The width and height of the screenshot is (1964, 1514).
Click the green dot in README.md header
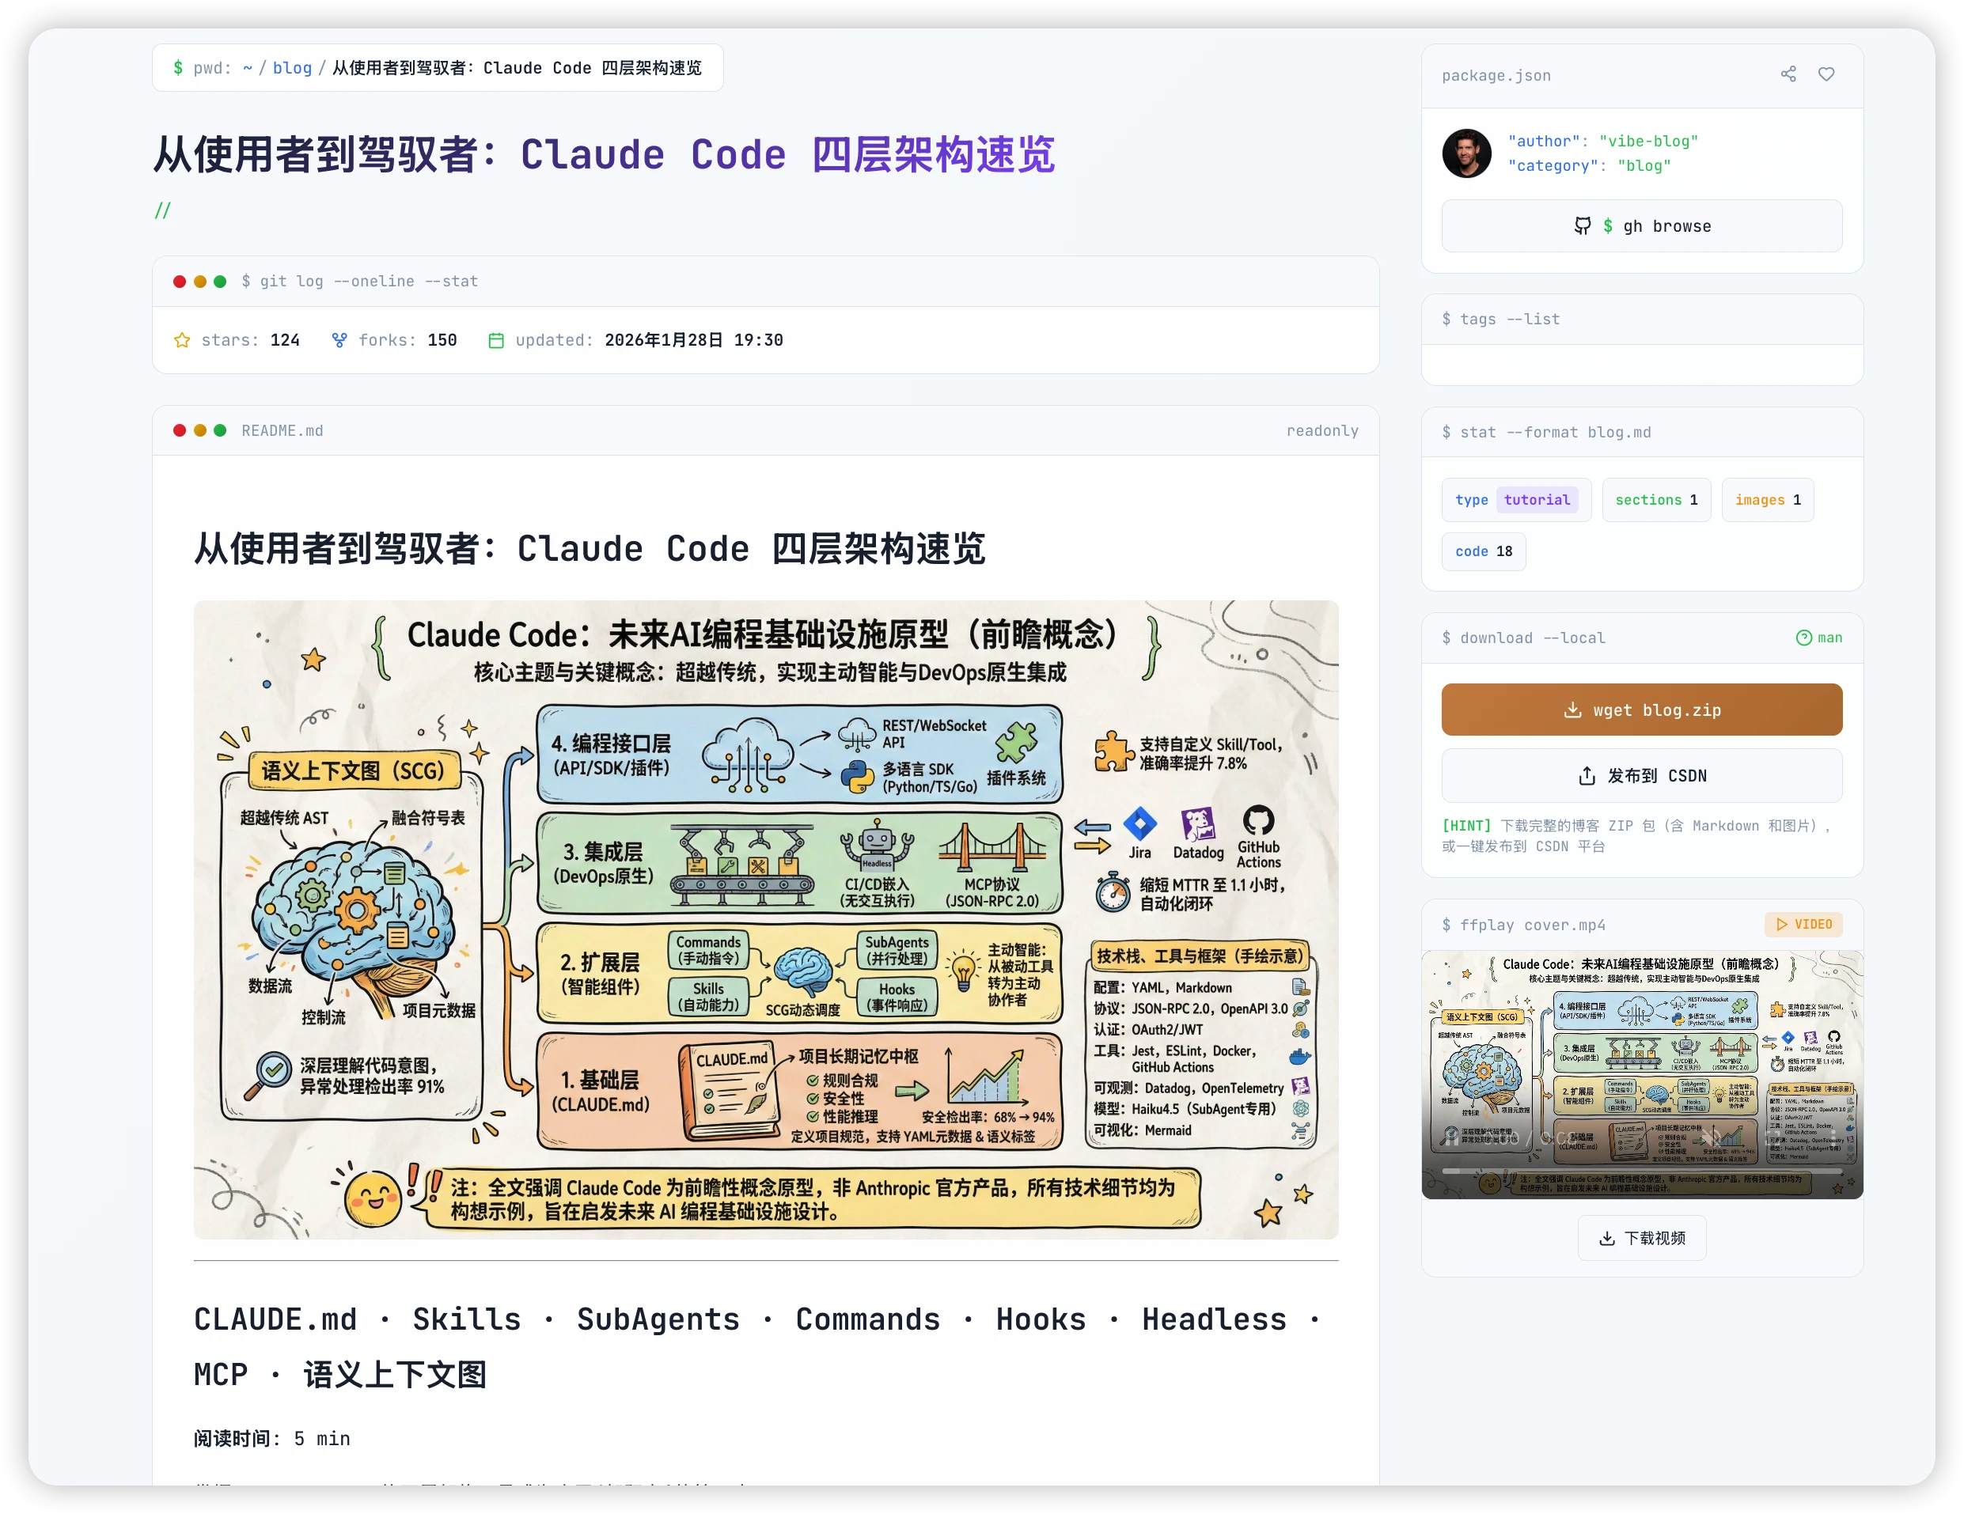click(x=219, y=430)
